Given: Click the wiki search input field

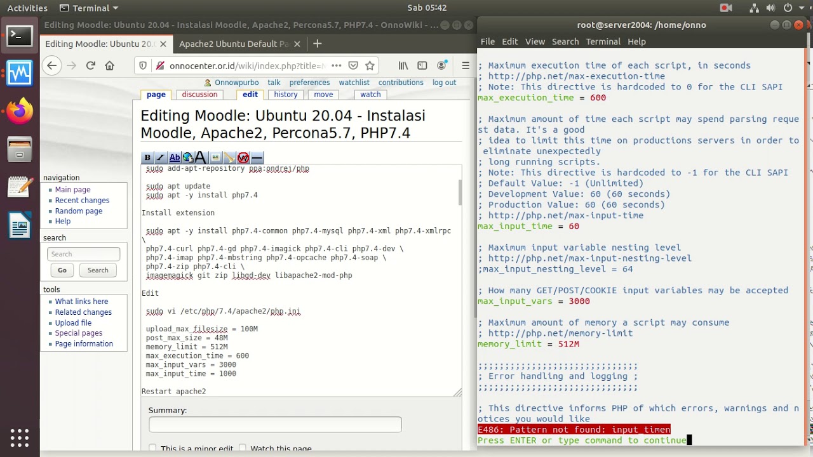Looking at the screenshot, I should click(83, 254).
